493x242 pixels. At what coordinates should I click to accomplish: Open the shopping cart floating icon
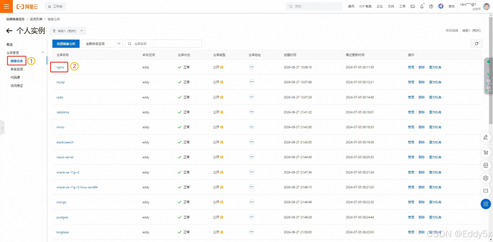(486, 153)
